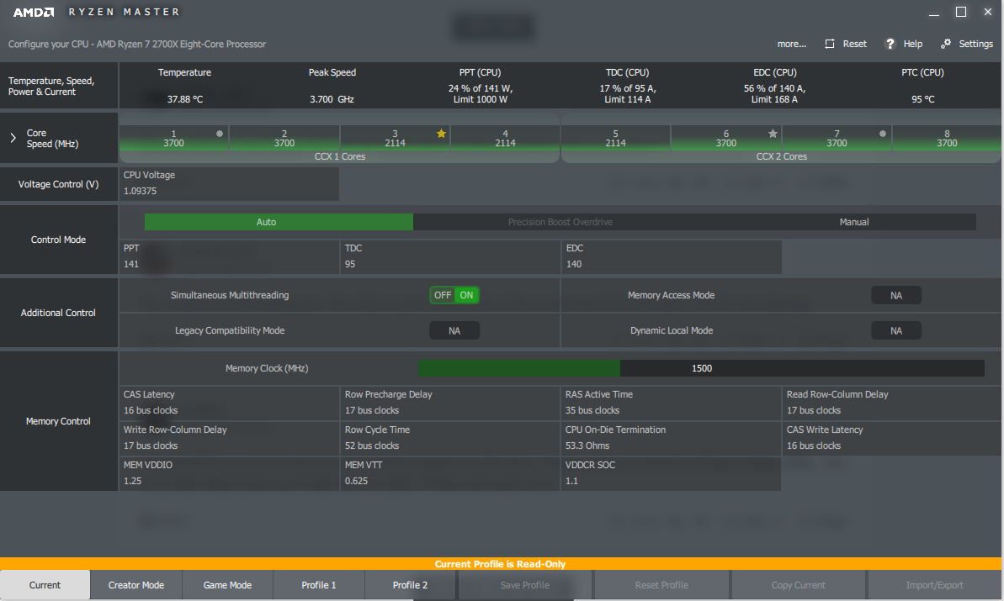This screenshot has width=1004, height=601.
Task: Click CCX 2 Cores label
Action: (781, 156)
